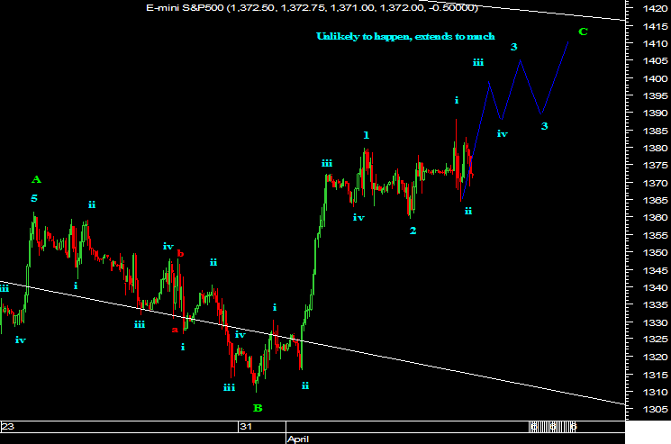Click the 1380 price axis label
The height and width of the screenshot is (444, 671).
click(x=655, y=148)
